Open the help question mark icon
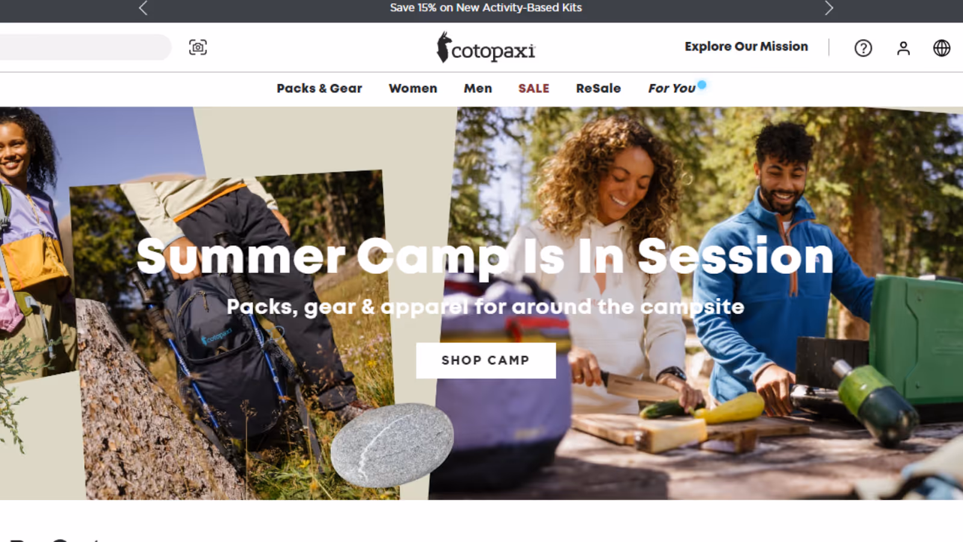Screen dimensions: 963x542 [863, 48]
